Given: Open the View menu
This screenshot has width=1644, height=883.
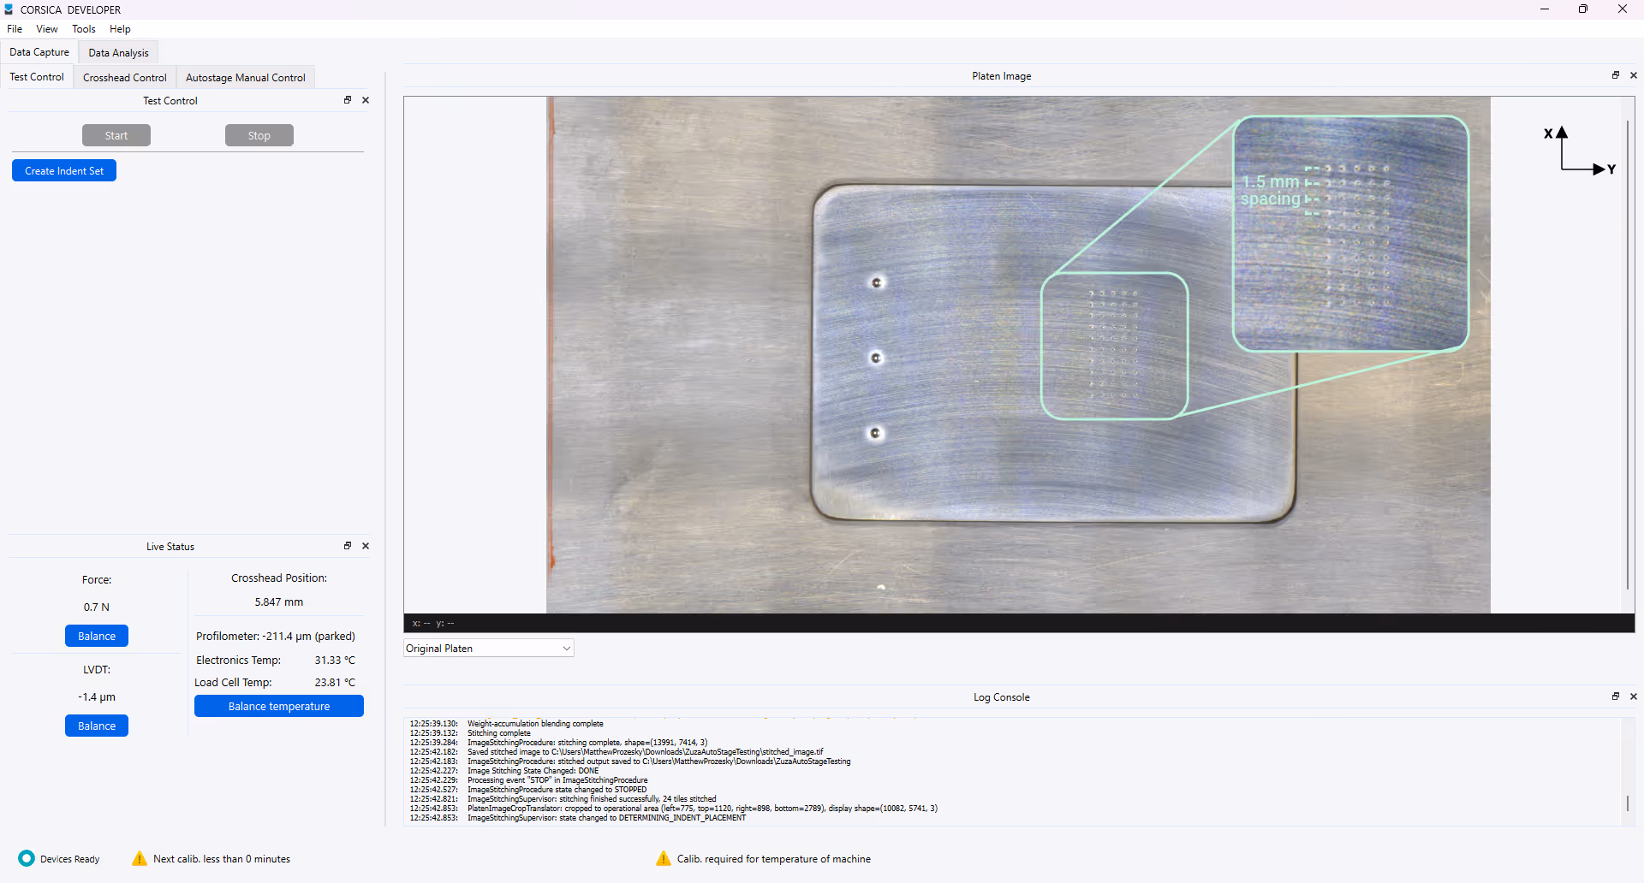Looking at the screenshot, I should coord(47,29).
